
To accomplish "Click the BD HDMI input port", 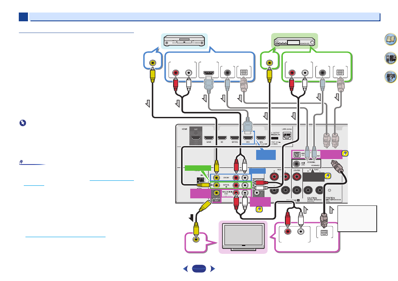I will point(222,138).
